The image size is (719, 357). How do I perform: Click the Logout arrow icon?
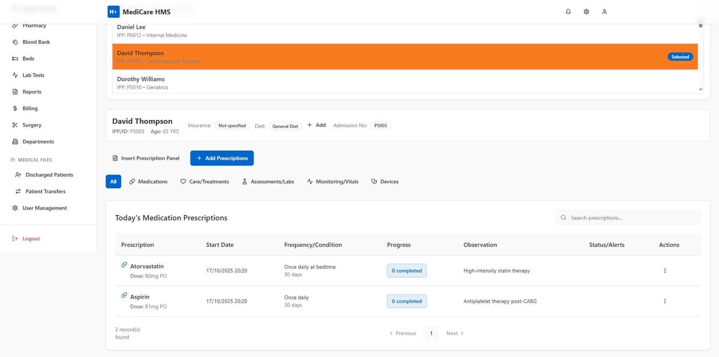(15, 239)
